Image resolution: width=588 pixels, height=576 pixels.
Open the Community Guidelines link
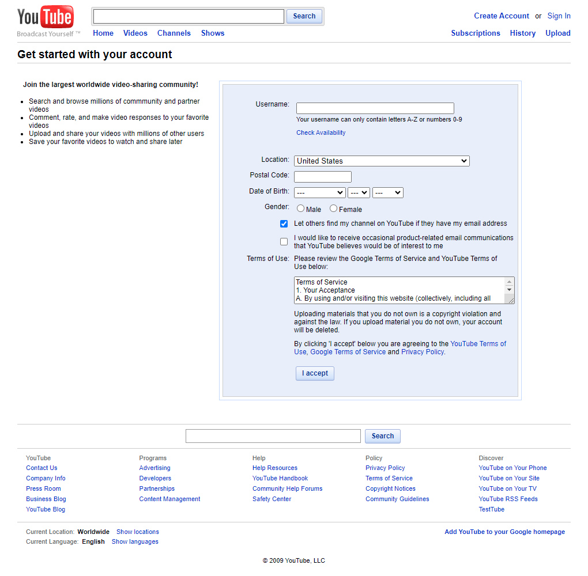click(x=398, y=499)
